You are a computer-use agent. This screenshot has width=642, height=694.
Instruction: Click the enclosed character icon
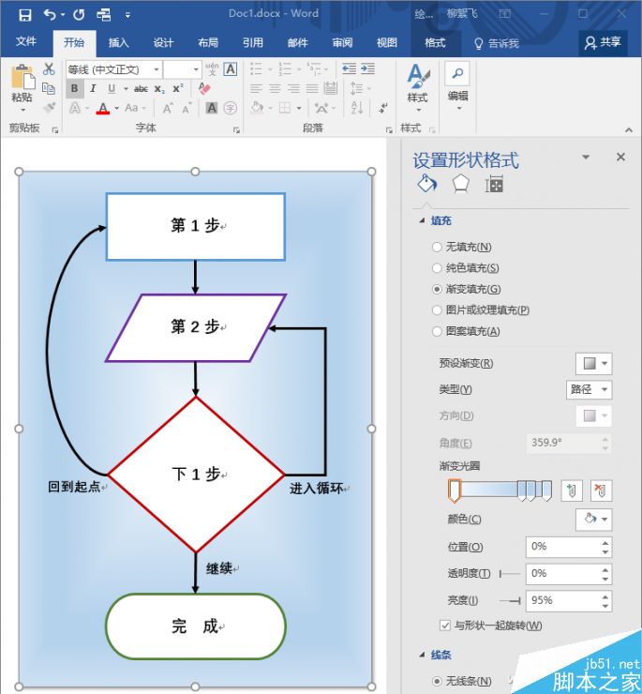(x=230, y=108)
